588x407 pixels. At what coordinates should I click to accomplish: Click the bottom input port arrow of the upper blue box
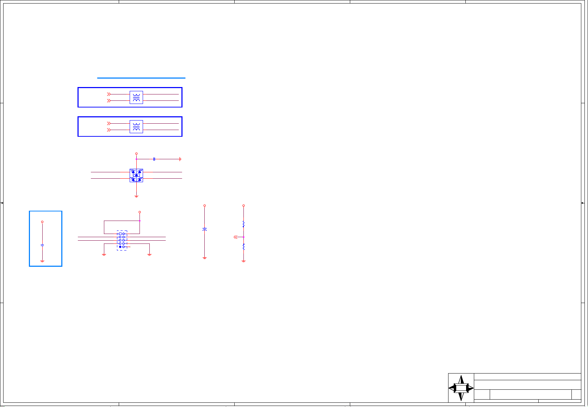coord(109,101)
